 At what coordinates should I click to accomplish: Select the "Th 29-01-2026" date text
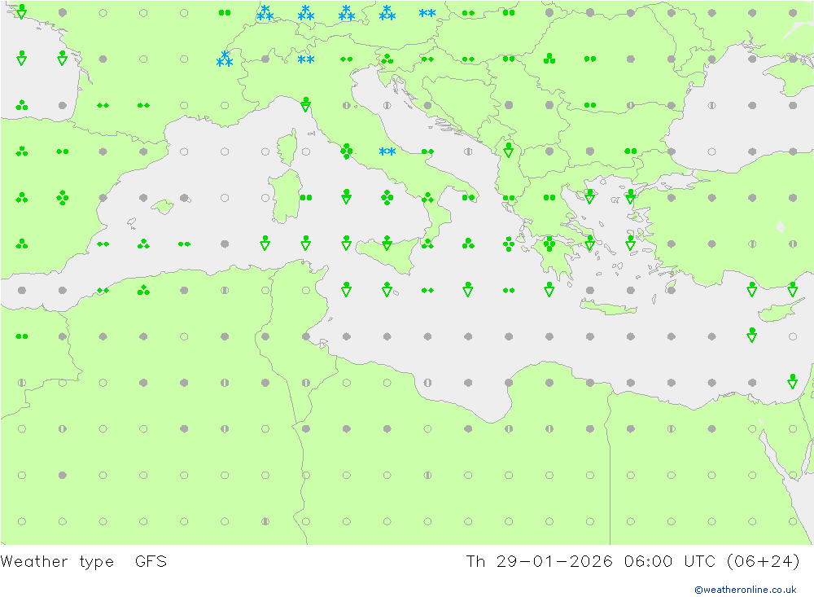(x=540, y=562)
